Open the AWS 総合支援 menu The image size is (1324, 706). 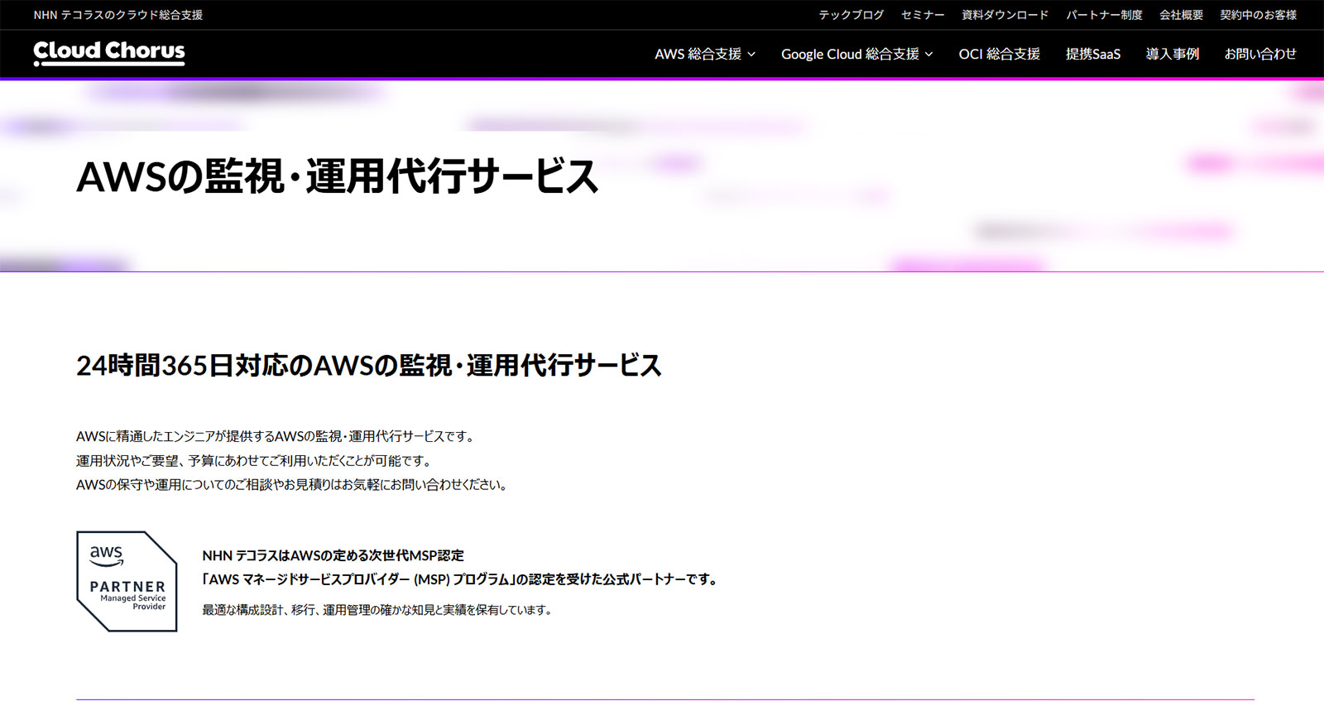[x=705, y=54]
